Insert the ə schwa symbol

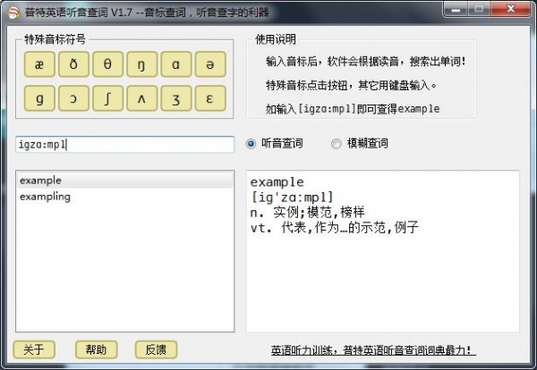(x=210, y=64)
